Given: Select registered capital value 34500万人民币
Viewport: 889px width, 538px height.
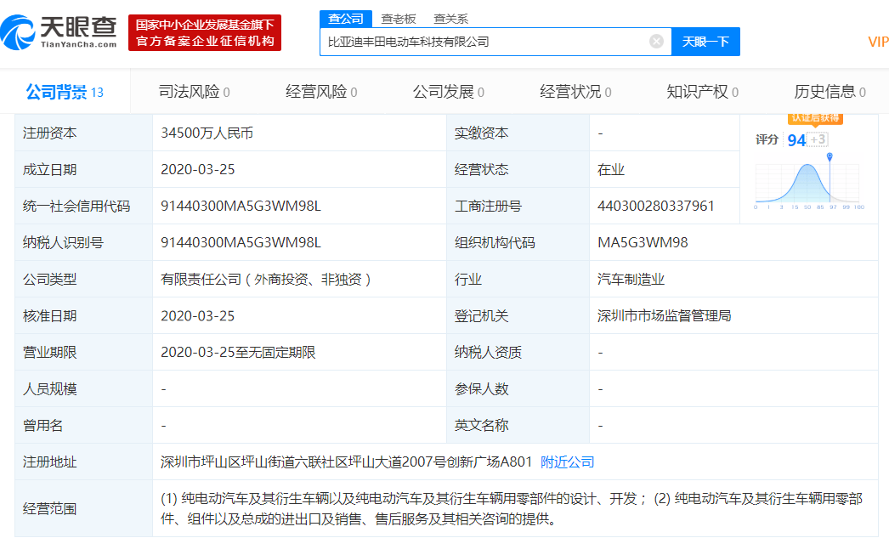Looking at the screenshot, I should [x=207, y=133].
